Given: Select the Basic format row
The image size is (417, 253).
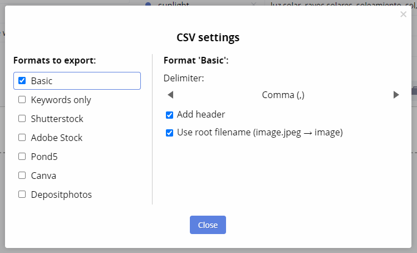Looking at the screenshot, I should pyautogui.click(x=77, y=81).
